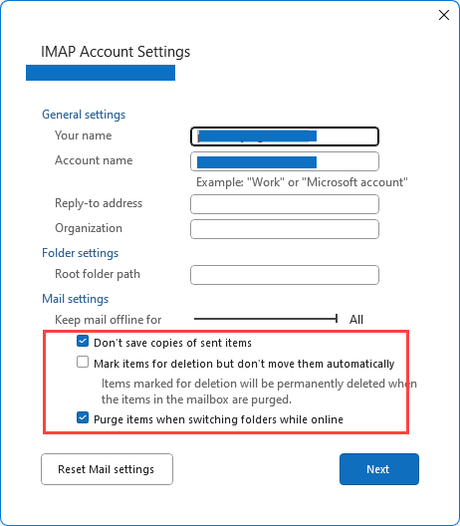This screenshot has height=526, width=460.
Task: Disable Purge items when switching folders checkbox
Action: 83,418
